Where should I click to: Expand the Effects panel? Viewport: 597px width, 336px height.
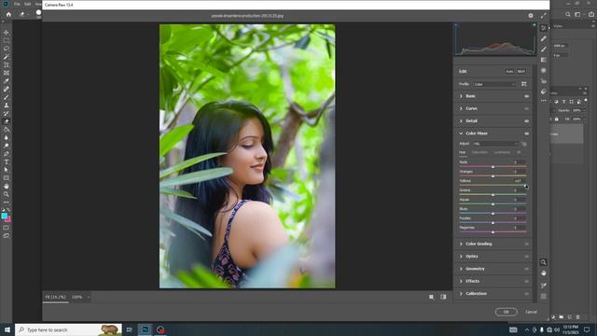pos(461,281)
